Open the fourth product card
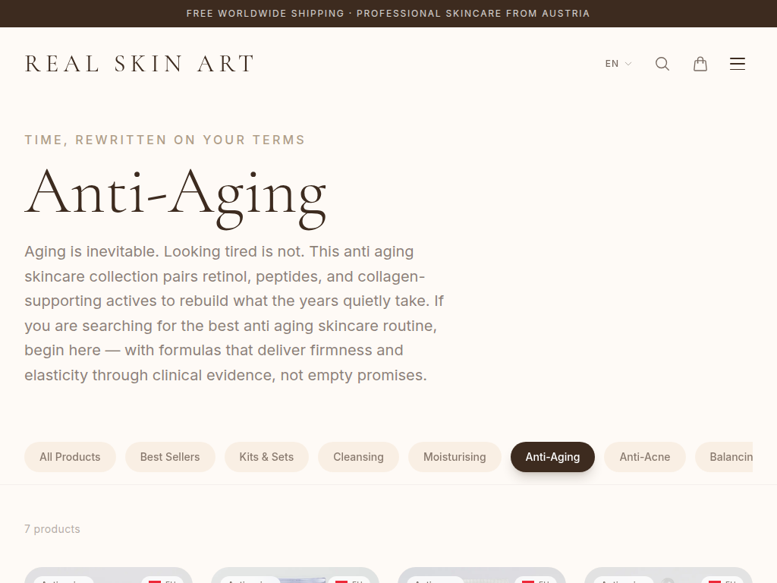Viewport: 777px width, 583px height. coord(668,576)
